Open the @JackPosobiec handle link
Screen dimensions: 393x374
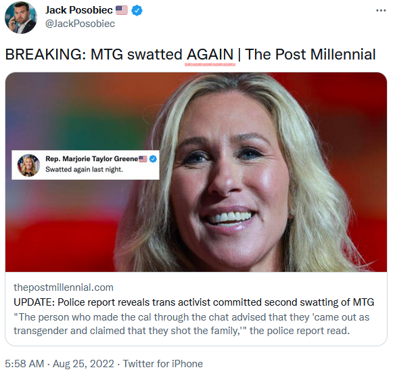[80, 24]
